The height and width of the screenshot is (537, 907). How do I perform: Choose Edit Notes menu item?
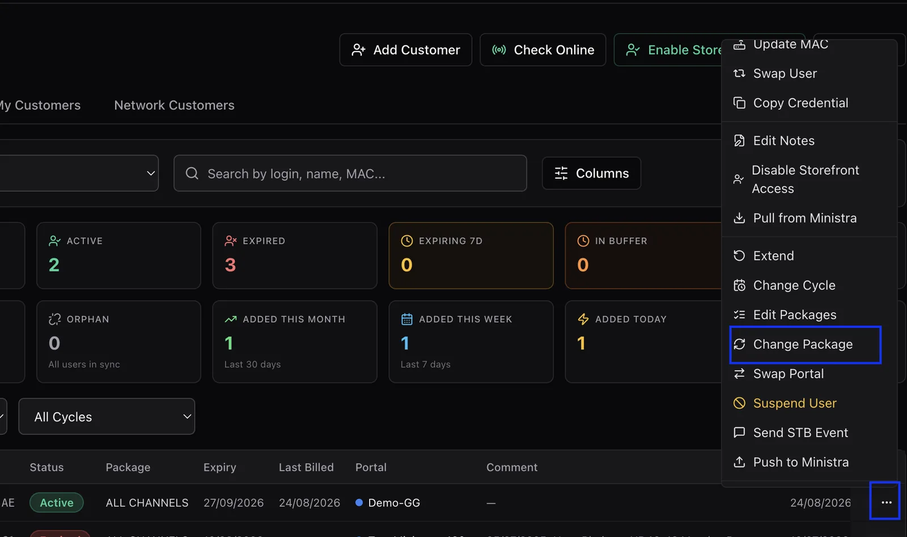tap(809, 141)
